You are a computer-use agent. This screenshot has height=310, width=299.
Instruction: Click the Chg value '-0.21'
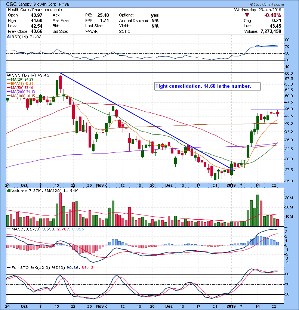pyautogui.click(x=276, y=21)
